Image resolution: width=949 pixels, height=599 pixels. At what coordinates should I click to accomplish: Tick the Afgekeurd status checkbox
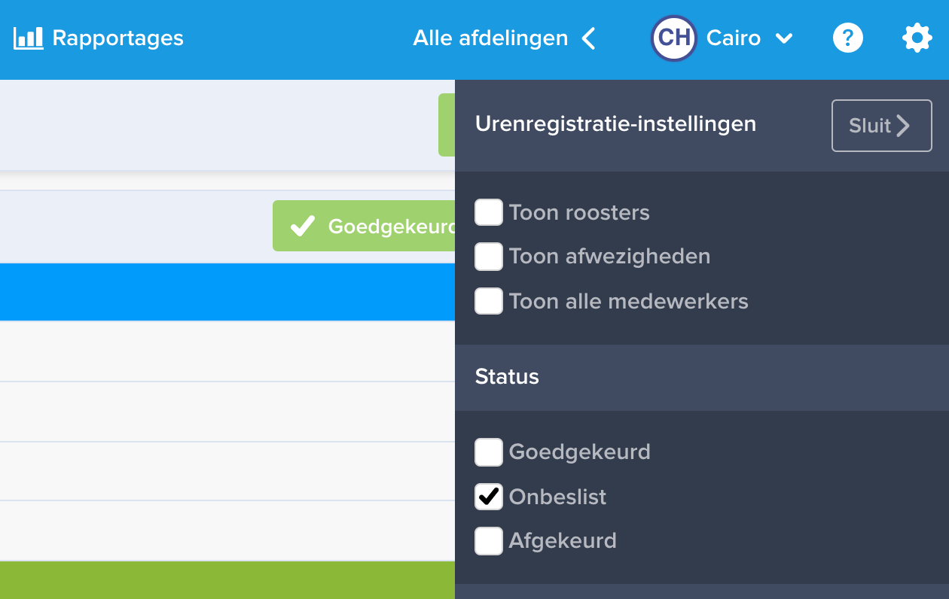click(x=489, y=541)
